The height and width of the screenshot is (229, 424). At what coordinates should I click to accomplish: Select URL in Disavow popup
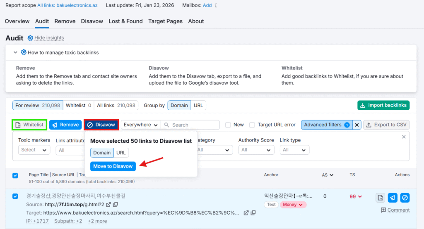coord(121,153)
